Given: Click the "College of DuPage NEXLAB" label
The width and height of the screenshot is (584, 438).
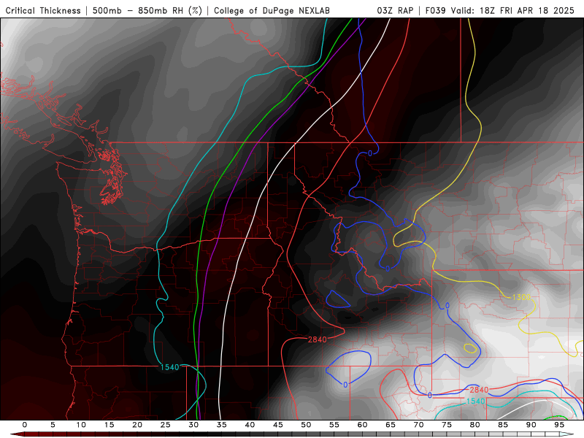Looking at the screenshot, I should tap(272, 10).
